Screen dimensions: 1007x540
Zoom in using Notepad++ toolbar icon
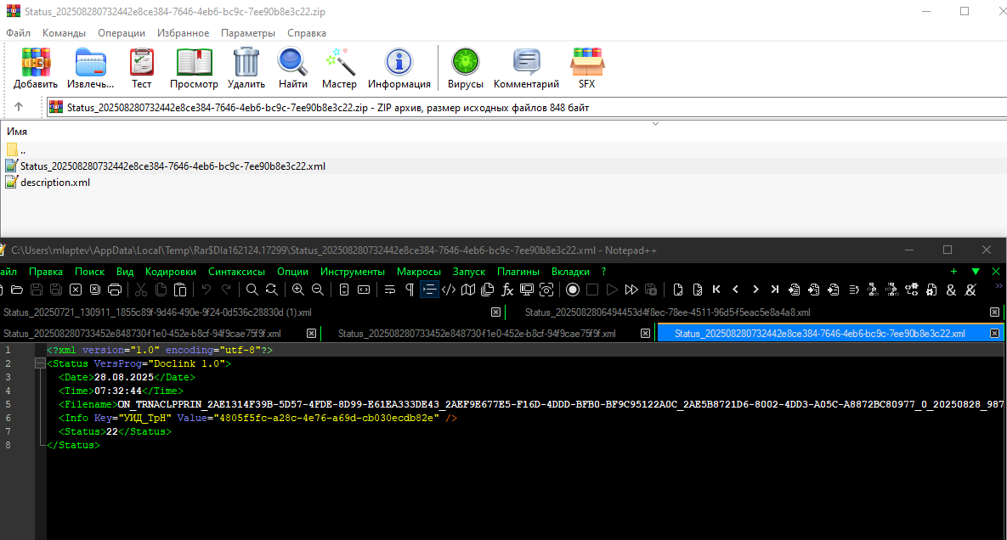pyautogui.click(x=298, y=290)
